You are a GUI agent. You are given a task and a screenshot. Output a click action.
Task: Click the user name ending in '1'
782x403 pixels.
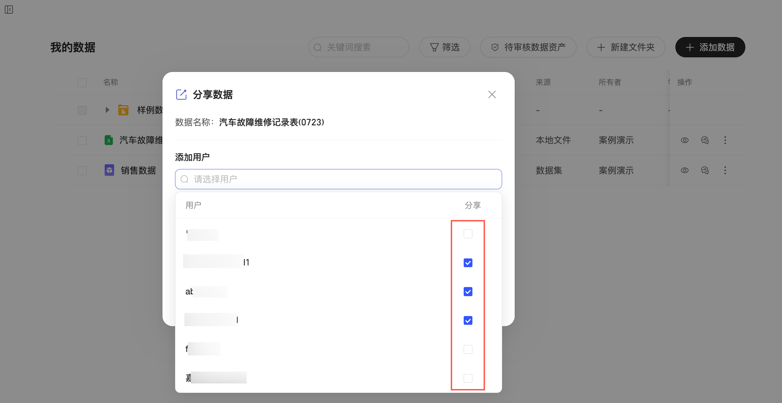pyautogui.click(x=216, y=262)
